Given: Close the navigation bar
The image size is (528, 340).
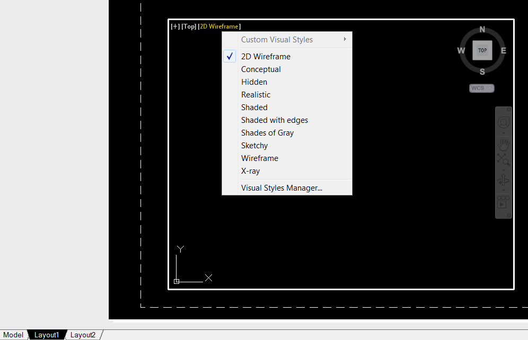Looking at the screenshot, I should coord(509,109).
